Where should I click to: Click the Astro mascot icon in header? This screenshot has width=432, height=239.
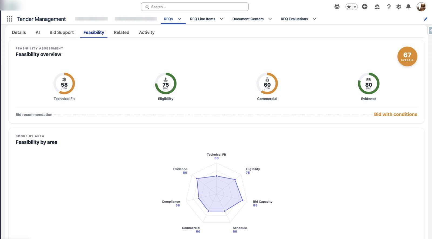(337, 7)
